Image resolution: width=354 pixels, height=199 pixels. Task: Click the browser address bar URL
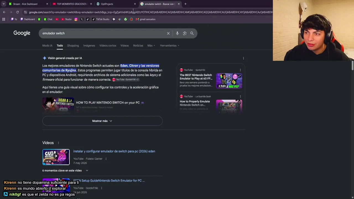click(151, 12)
